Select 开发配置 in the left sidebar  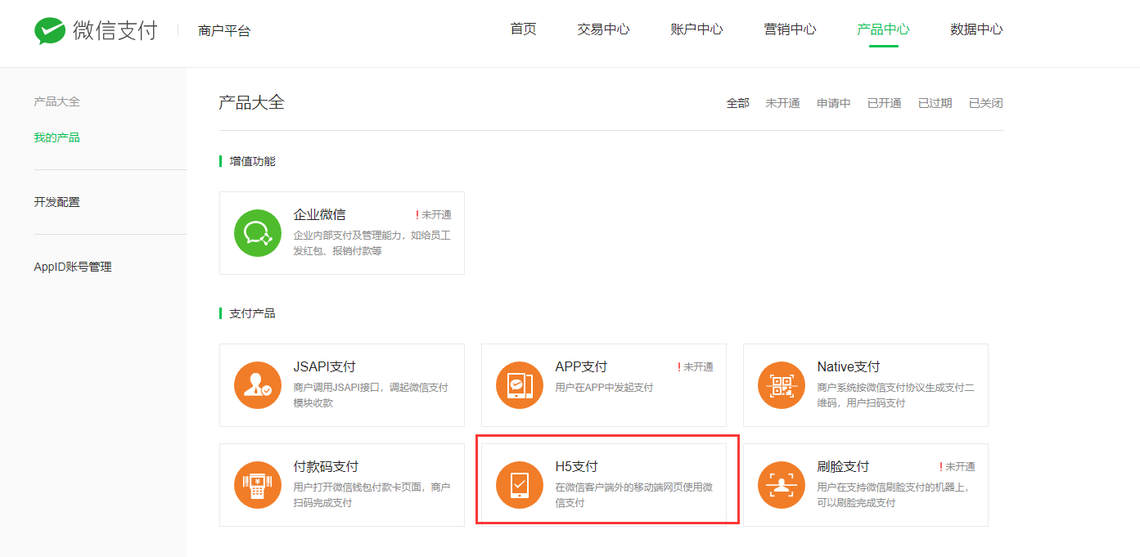56,202
